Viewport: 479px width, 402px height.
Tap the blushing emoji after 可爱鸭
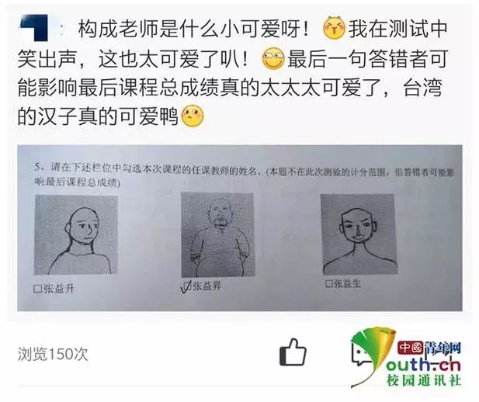[193, 116]
